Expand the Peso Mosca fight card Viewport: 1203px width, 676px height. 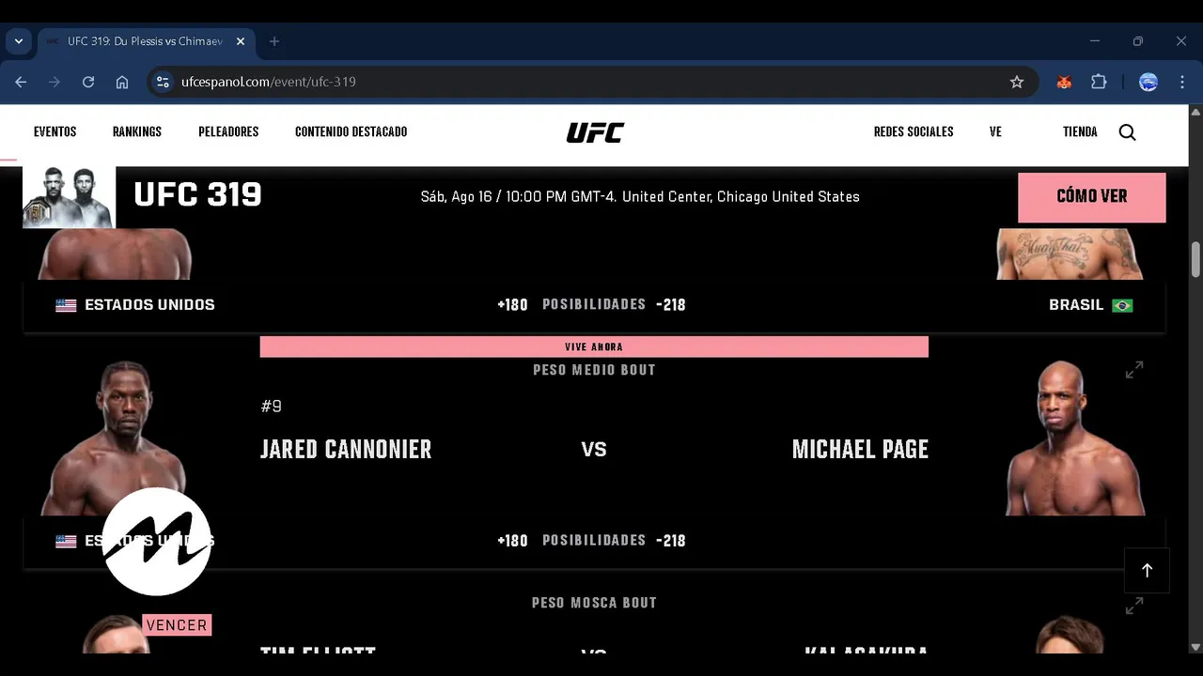click(x=1134, y=607)
